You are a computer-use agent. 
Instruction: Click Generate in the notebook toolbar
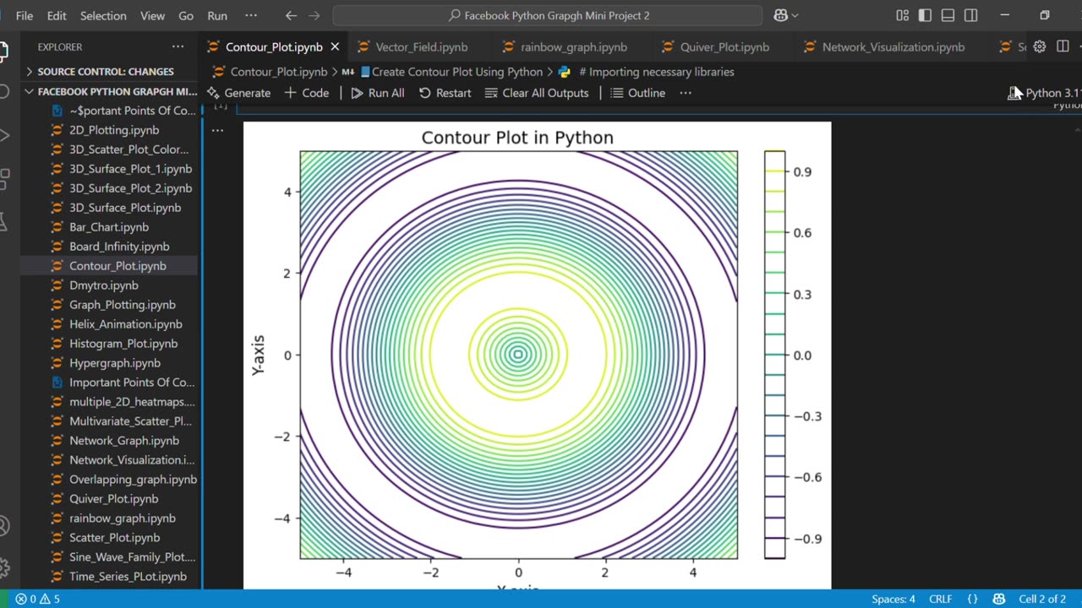(x=239, y=93)
